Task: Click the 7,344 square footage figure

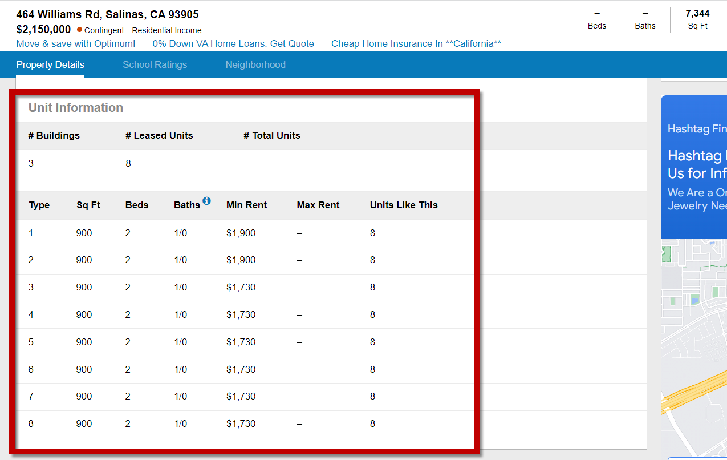Action: [697, 14]
